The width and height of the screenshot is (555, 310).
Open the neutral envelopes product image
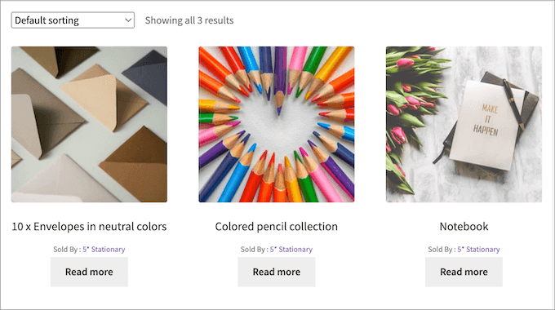(x=89, y=125)
